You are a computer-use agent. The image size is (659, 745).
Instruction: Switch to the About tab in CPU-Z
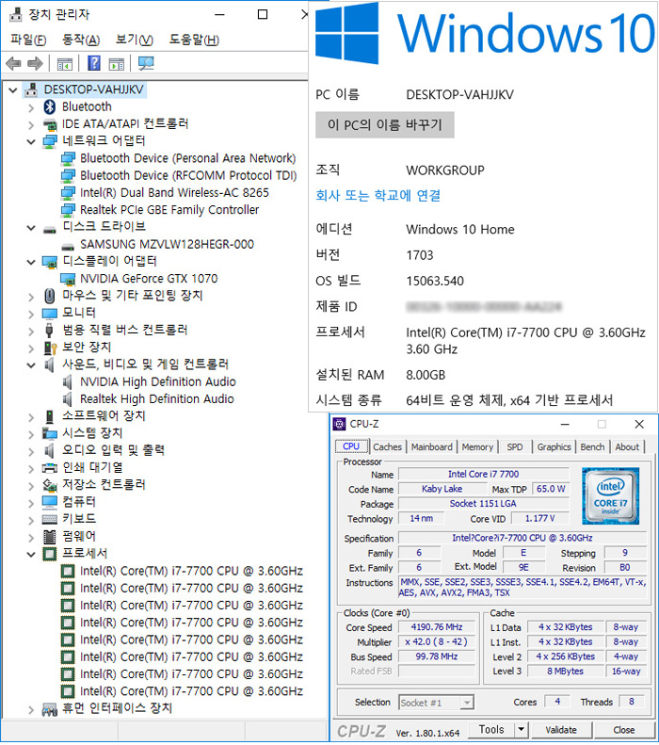pos(627,446)
